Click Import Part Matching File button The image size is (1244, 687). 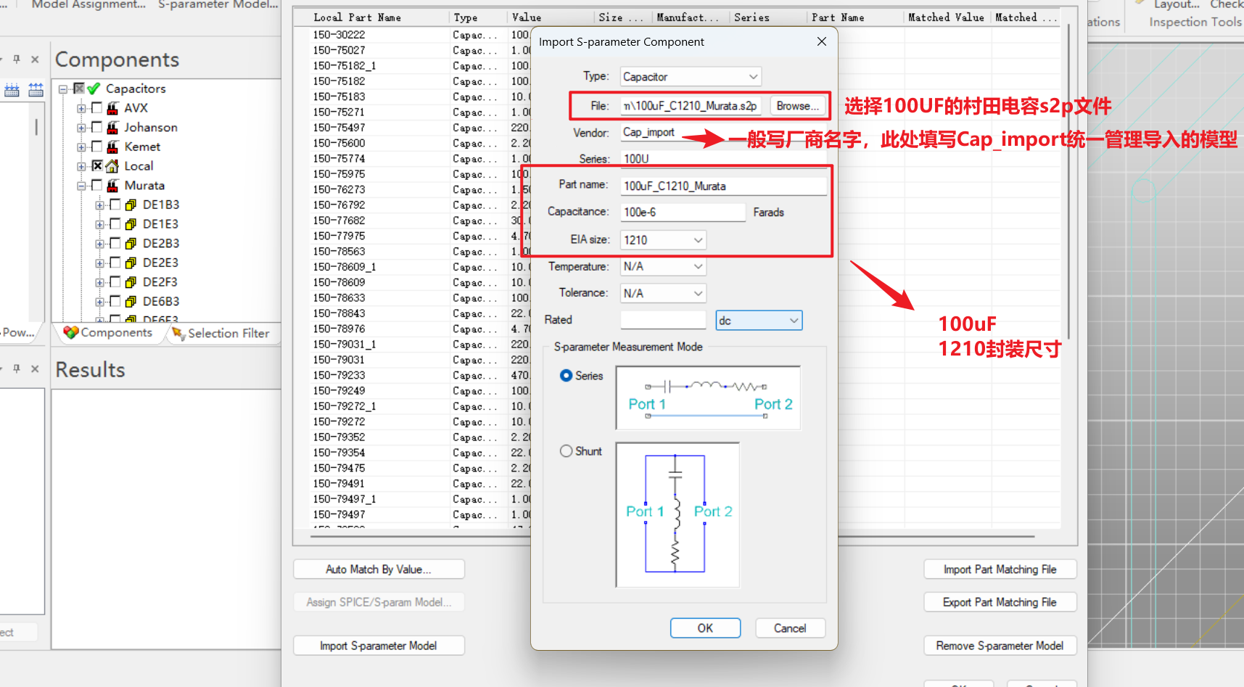coord(1000,569)
